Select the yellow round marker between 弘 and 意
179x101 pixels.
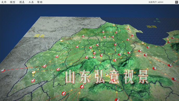107,75
